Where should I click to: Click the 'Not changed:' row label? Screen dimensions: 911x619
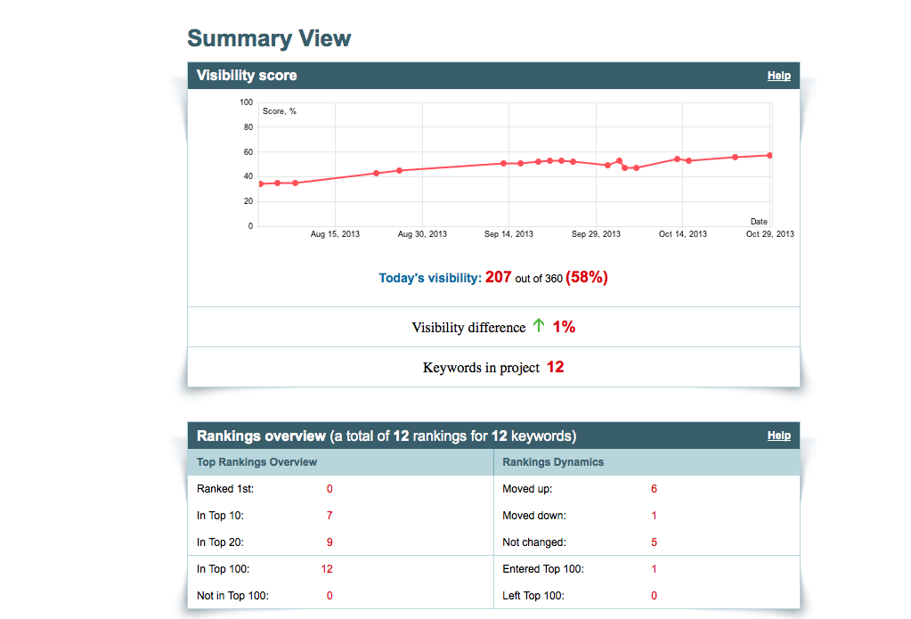click(534, 542)
